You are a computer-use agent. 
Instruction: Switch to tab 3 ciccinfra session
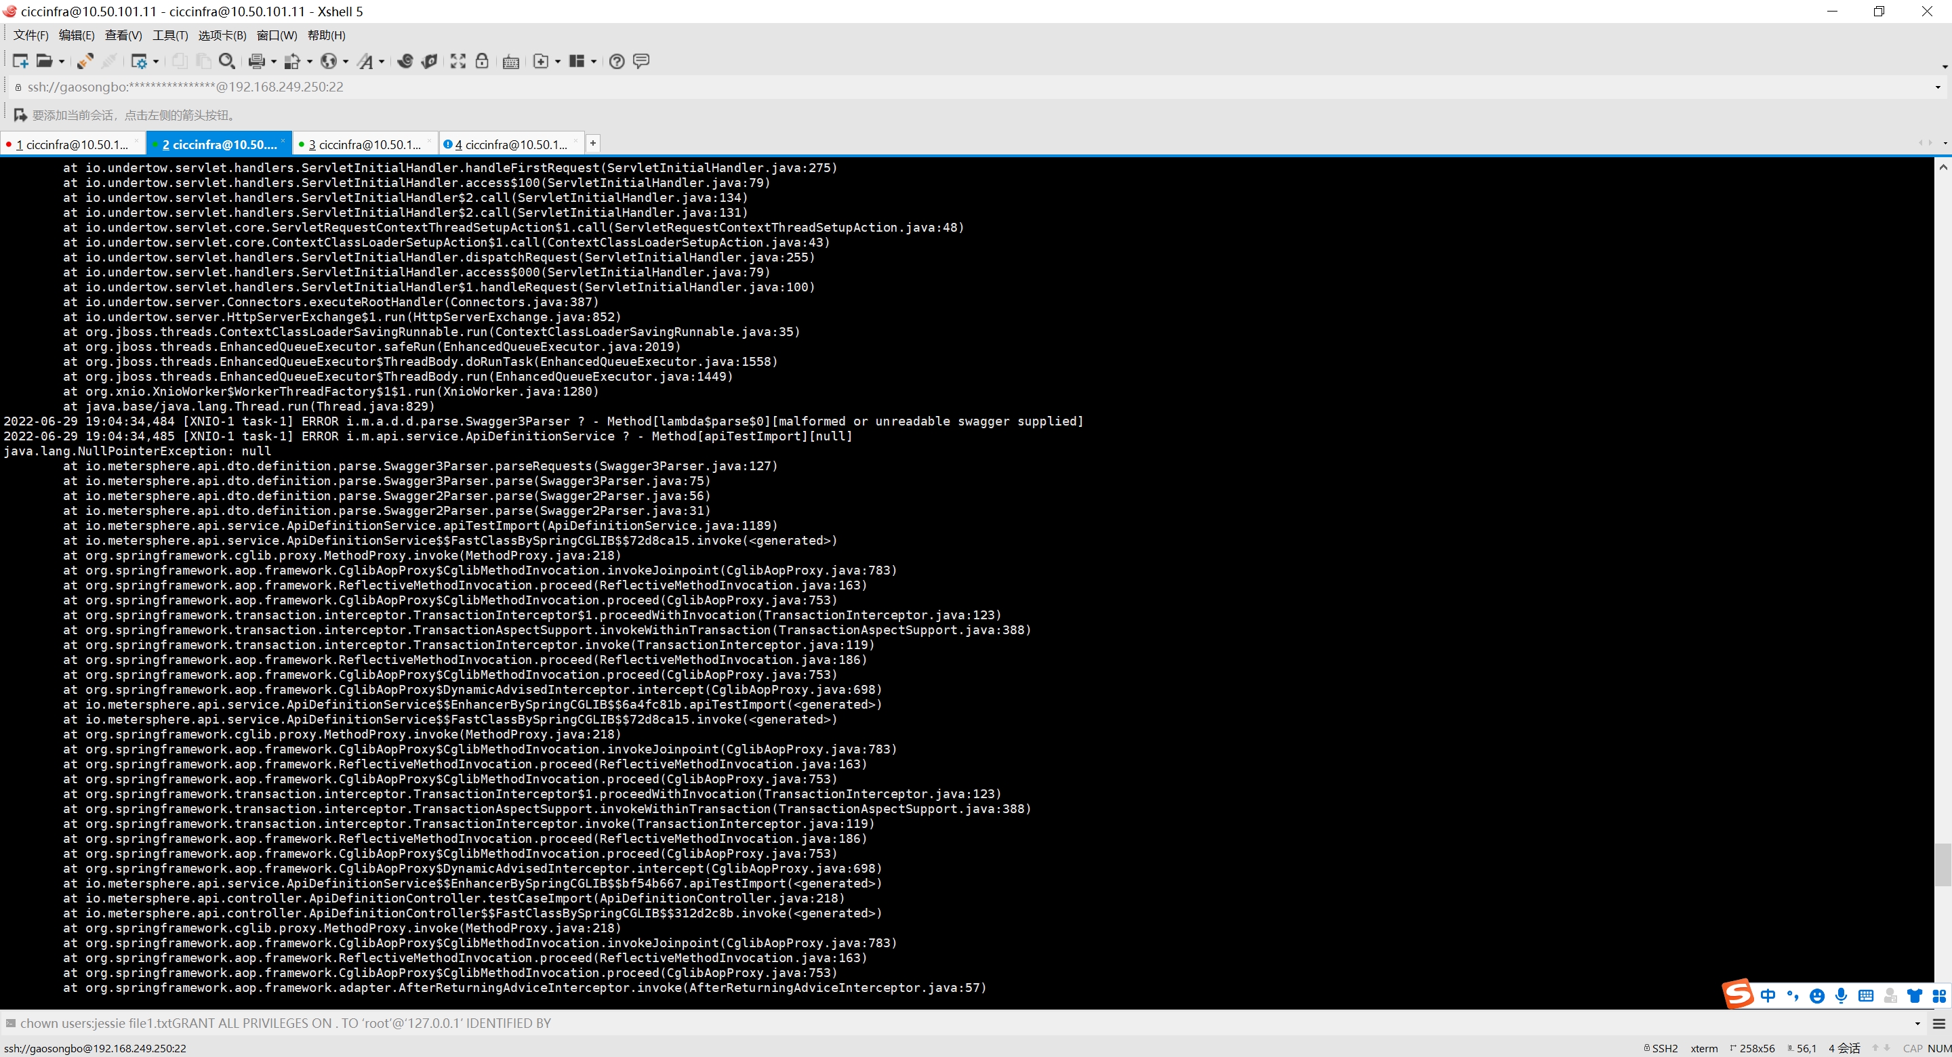click(x=365, y=144)
